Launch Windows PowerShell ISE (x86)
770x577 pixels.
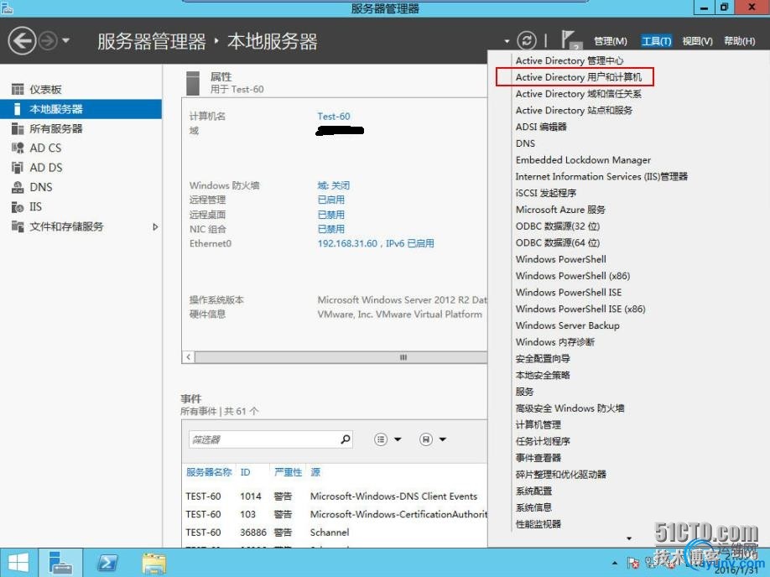point(580,309)
